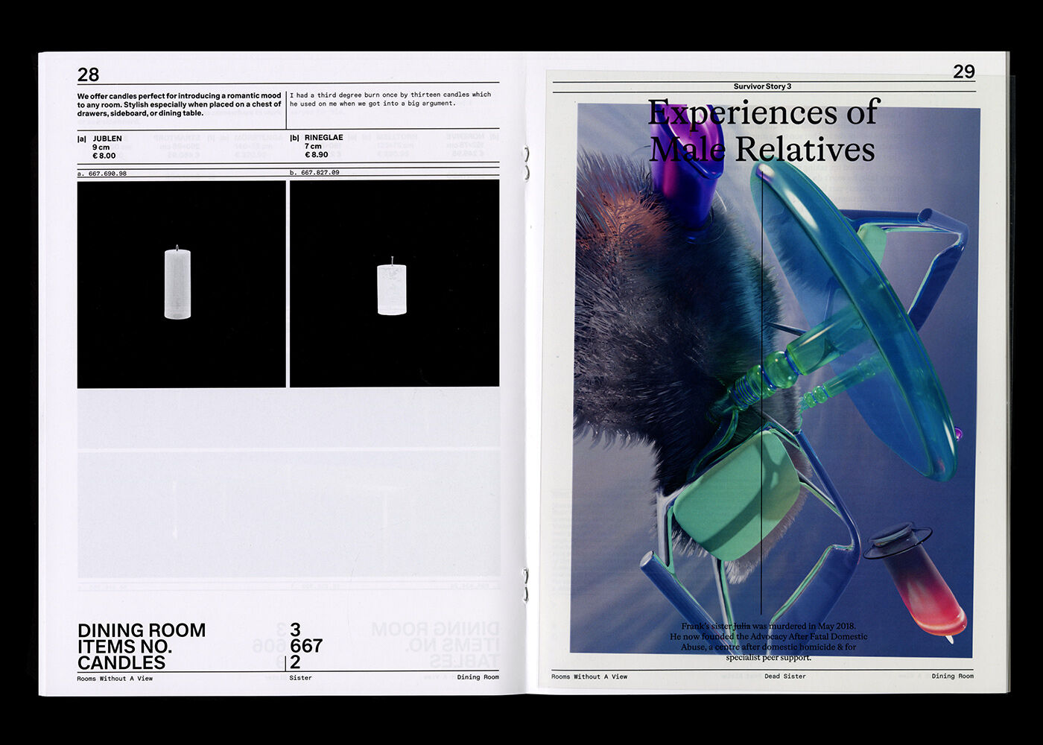The image size is (1043, 745).
Task: Click the ITEMS NO. label
Action: (124, 647)
